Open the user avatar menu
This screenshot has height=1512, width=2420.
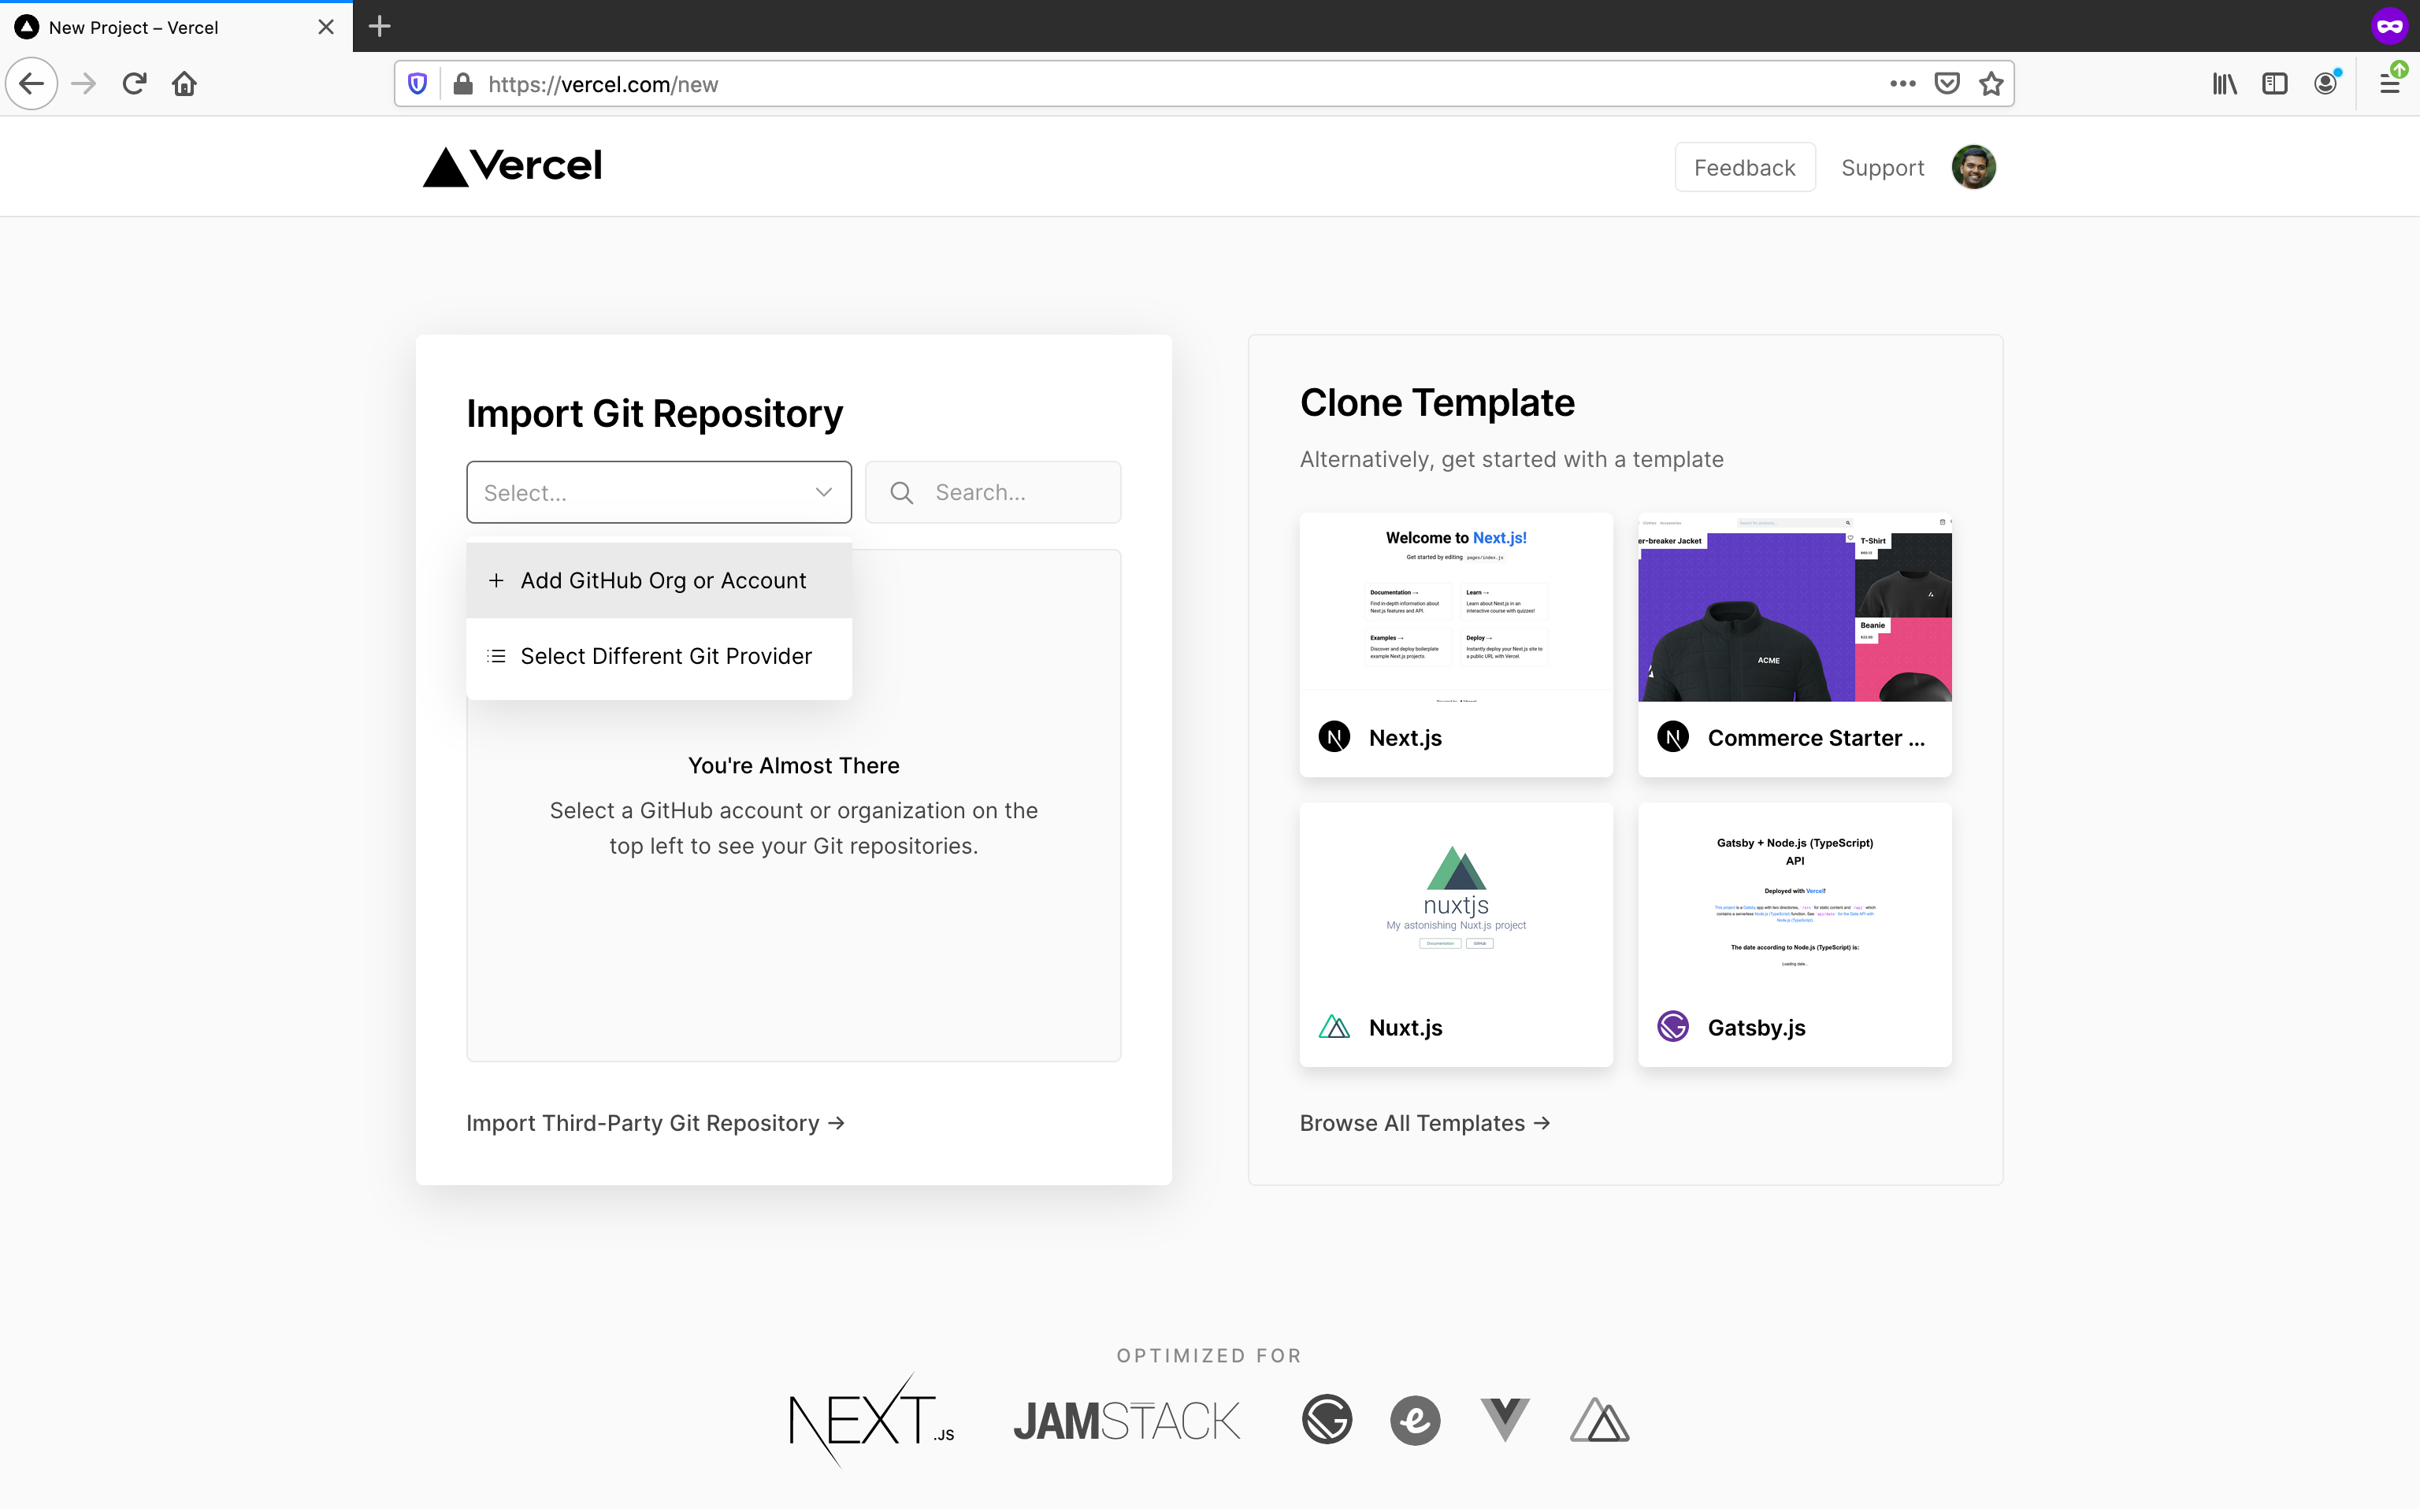pos(1972,167)
